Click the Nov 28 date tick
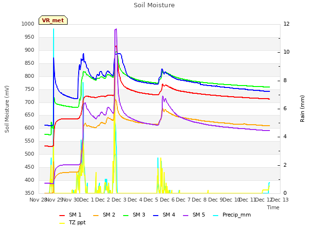 point(38,200)
